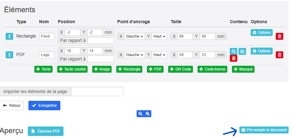Click the Nom field containing Fond

pyautogui.click(x=47, y=36)
